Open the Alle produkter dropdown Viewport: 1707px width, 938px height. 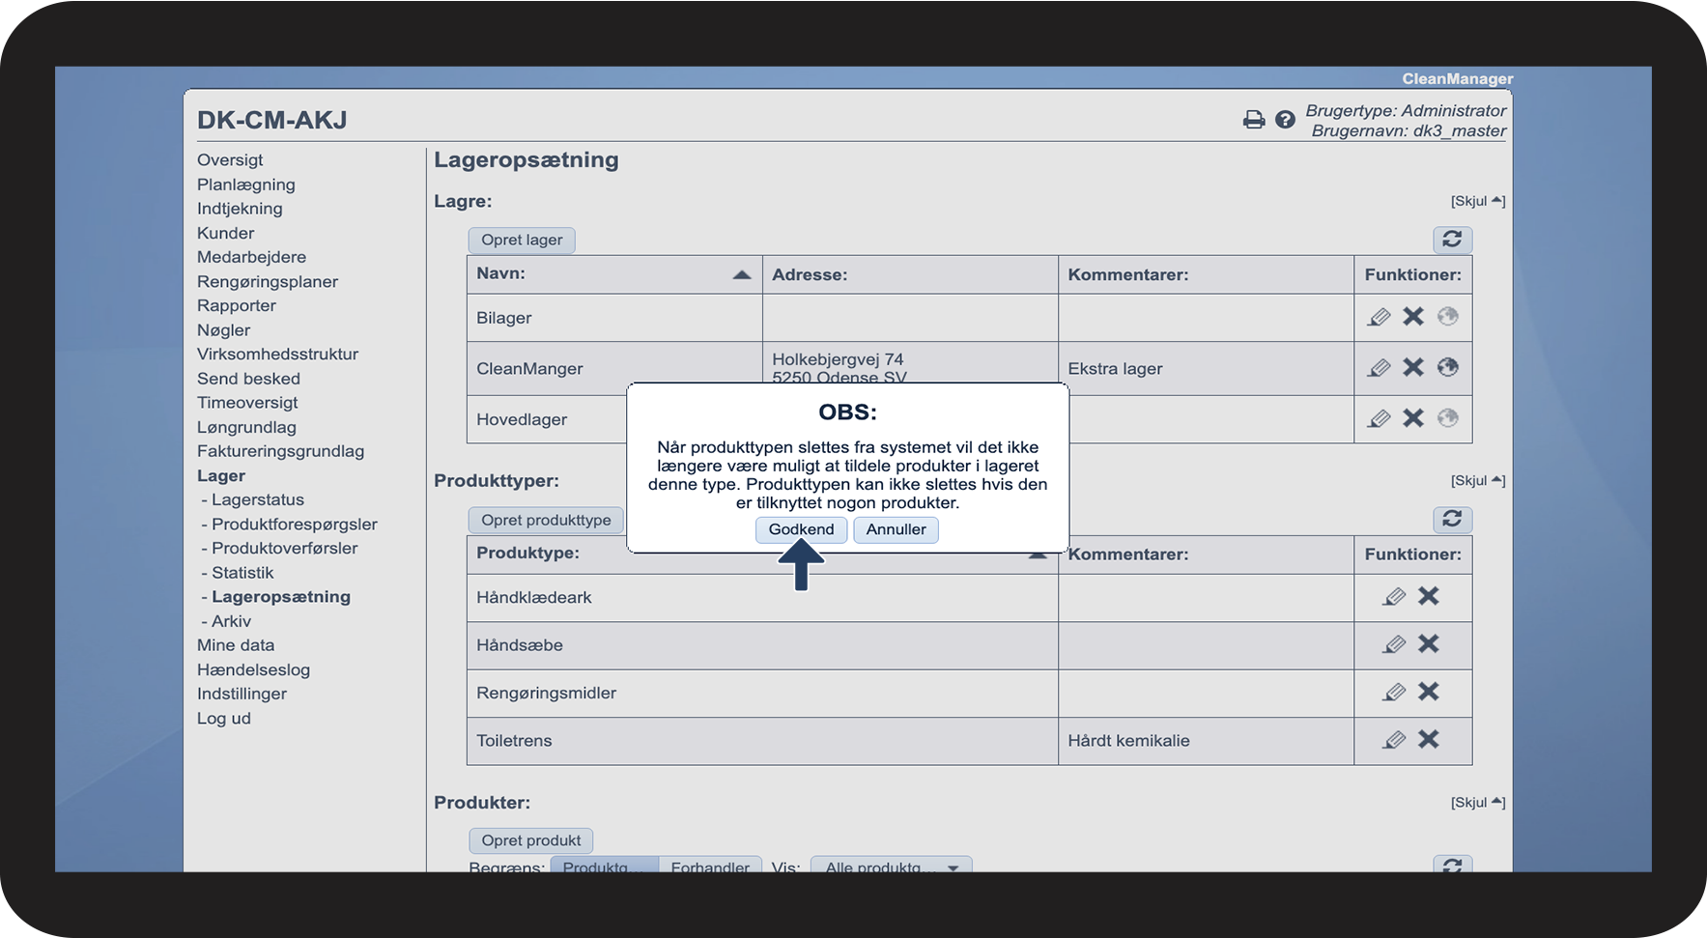(x=891, y=865)
